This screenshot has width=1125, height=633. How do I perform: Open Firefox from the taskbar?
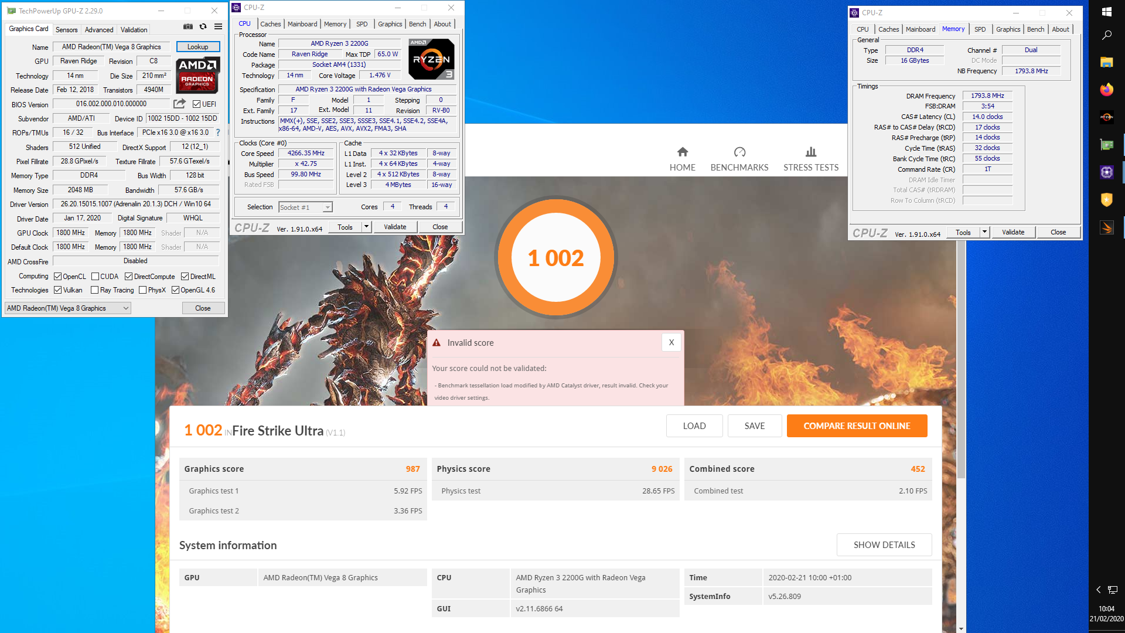1107,90
